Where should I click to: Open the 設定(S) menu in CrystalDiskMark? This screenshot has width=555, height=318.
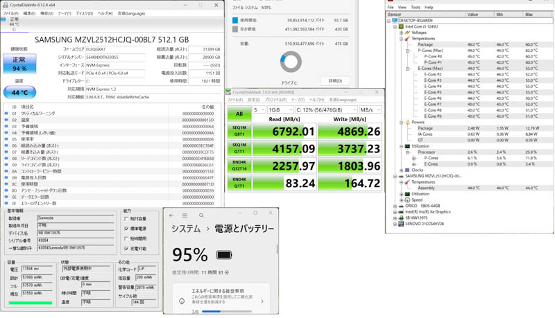click(x=254, y=100)
